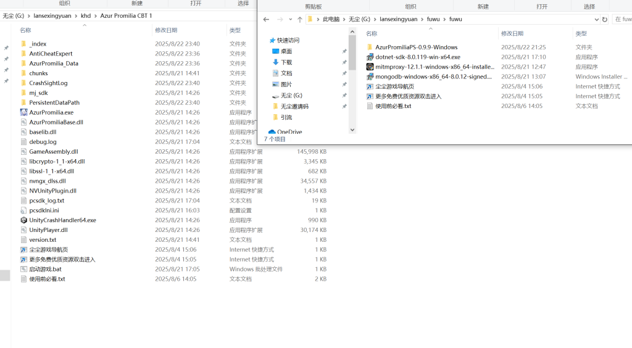Expand chevron after 无尘 (G:) in fuwu address bar
The width and height of the screenshot is (632, 348).
click(x=375, y=19)
